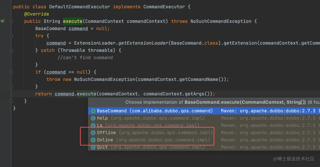The height and width of the screenshot is (167, 320).
Task: Click the Throwable type in catch clause
Action: (73, 50)
